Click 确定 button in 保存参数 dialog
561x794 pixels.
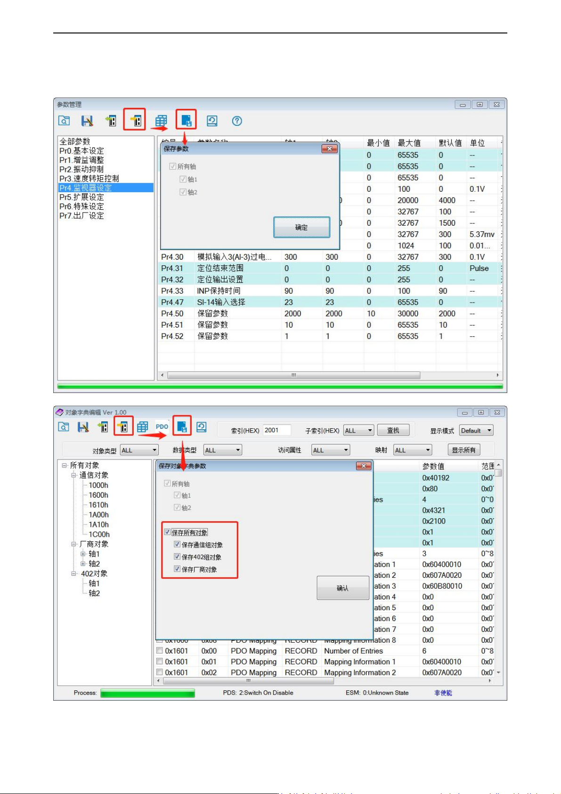coord(301,227)
